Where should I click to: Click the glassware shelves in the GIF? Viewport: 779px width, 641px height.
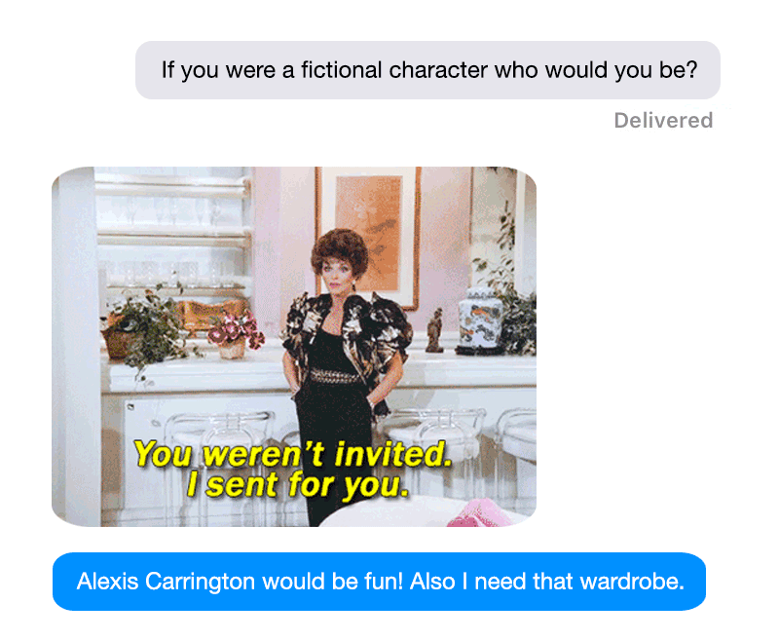[x=174, y=231]
